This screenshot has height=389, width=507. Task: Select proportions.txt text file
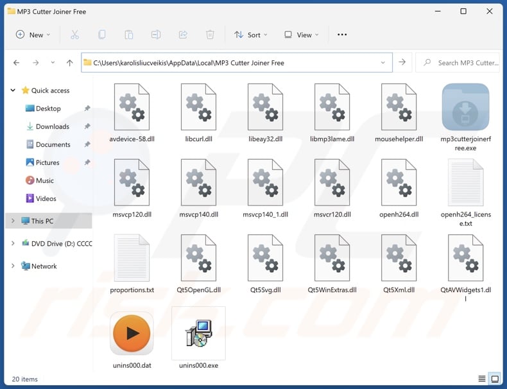(x=132, y=264)
